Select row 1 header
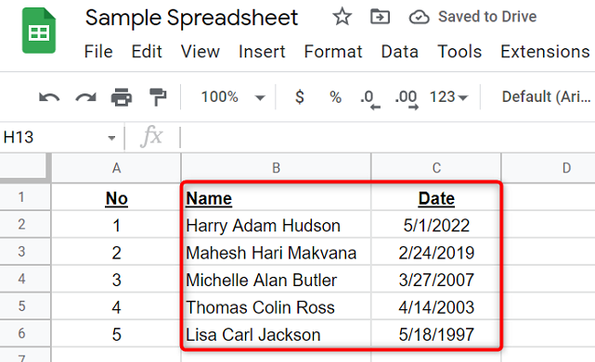Screen dimensions: 595x362 [25, 197]
